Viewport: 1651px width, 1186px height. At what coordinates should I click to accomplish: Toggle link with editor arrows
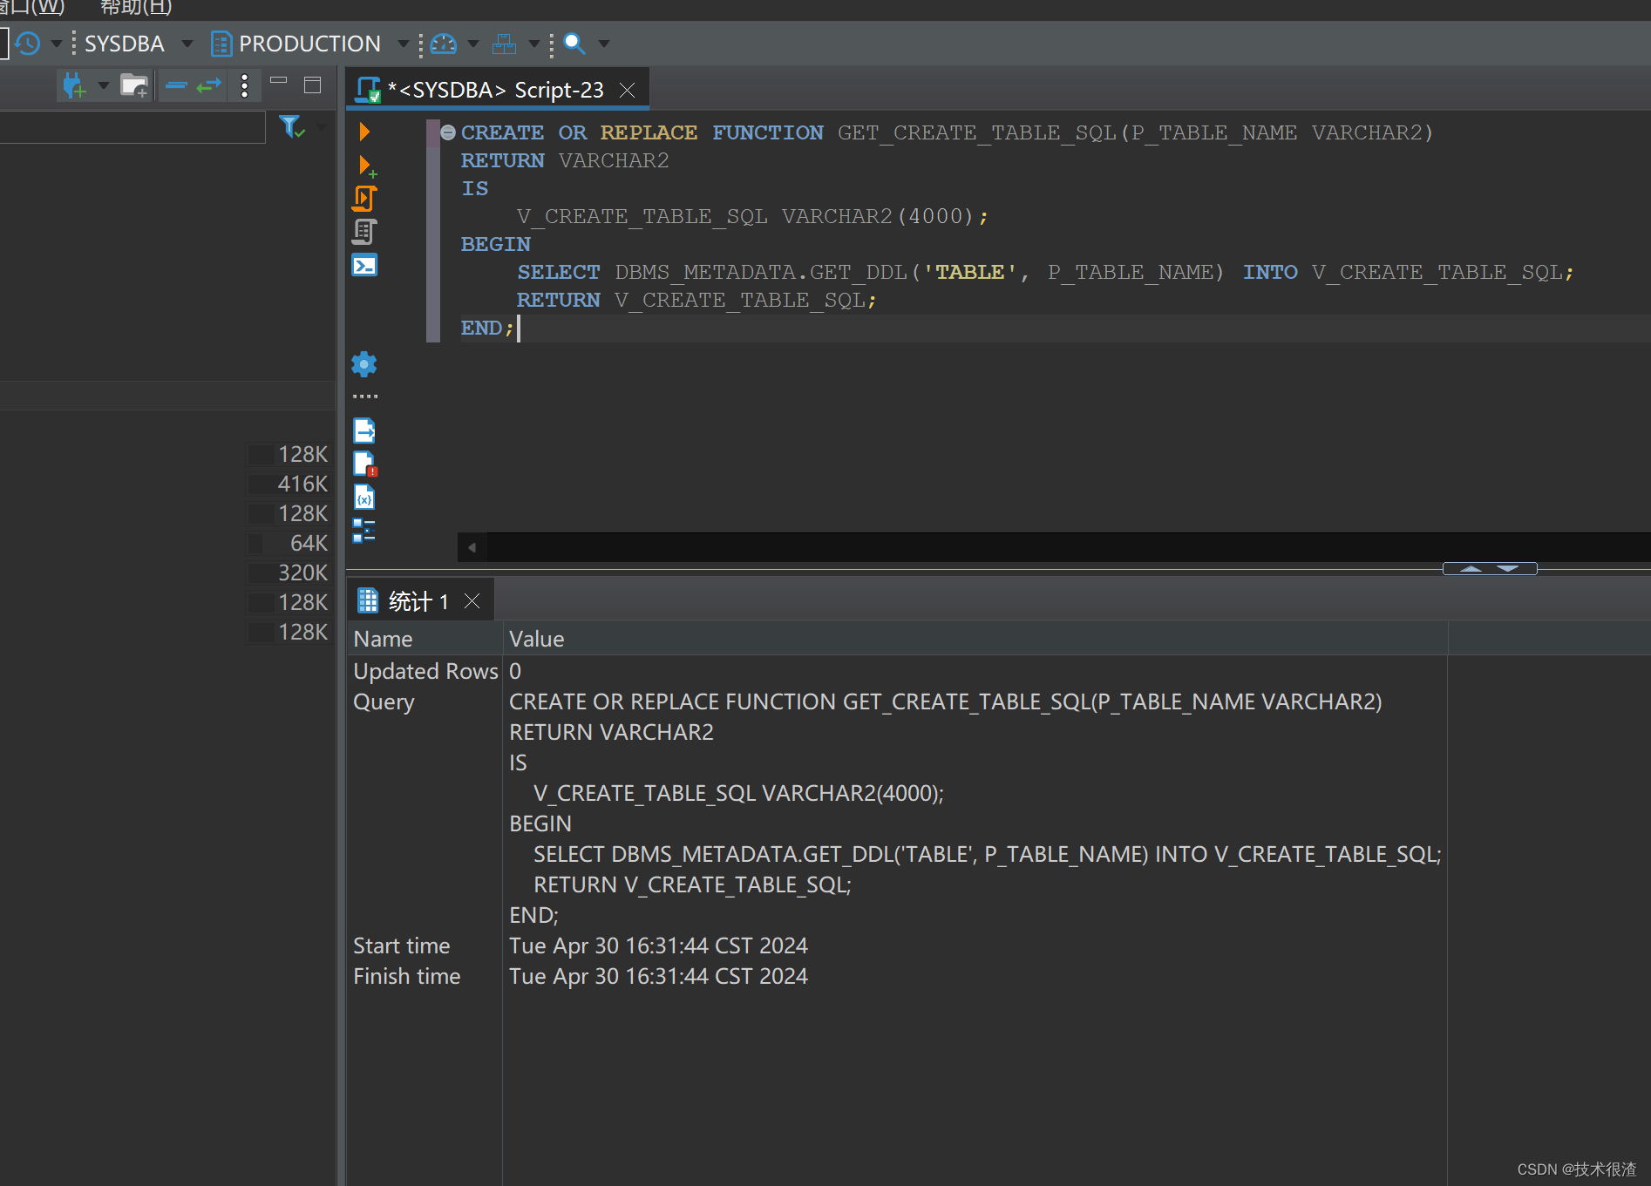pos(209,85)
